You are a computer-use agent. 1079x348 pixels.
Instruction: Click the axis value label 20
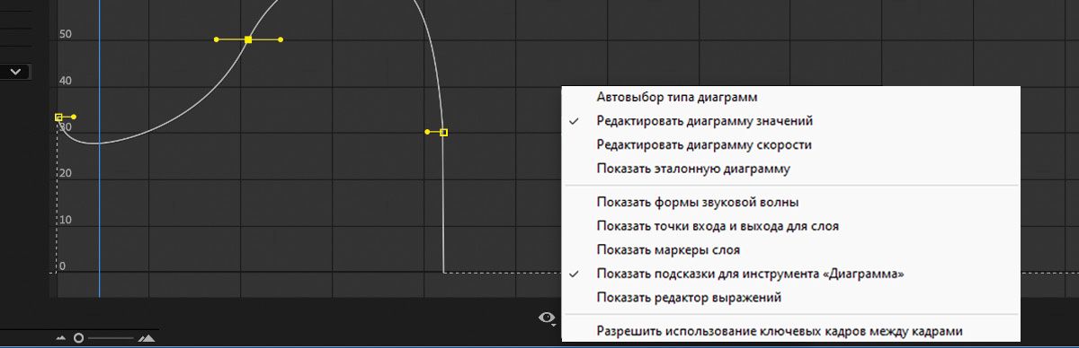(65, 173)
